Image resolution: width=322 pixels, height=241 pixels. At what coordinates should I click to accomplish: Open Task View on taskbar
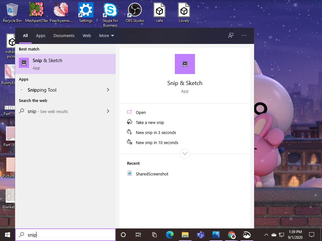[x=138, y=235]
